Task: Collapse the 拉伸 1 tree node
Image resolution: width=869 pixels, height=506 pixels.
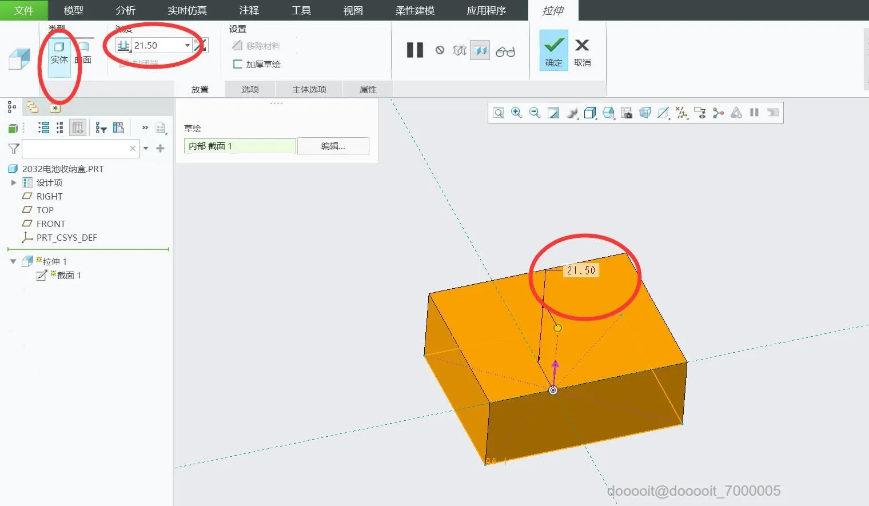Action: point(14,261)
